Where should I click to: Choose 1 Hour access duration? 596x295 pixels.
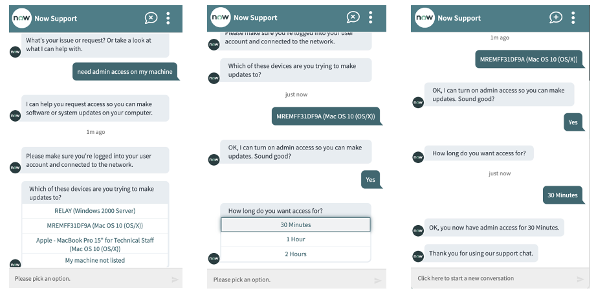[x=295, y=239]
